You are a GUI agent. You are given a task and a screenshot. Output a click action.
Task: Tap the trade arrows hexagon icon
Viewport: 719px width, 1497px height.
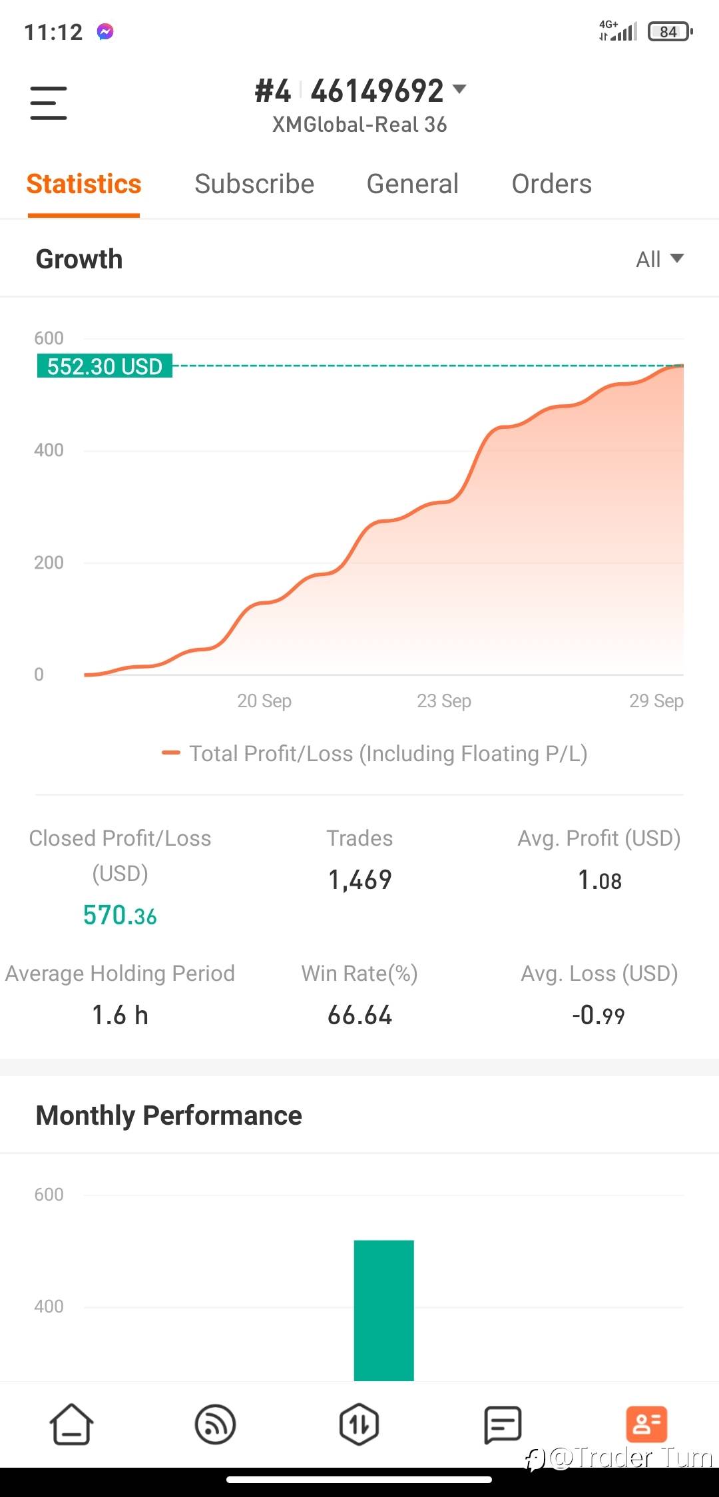pyautogui.click(x=359, y=1424)
